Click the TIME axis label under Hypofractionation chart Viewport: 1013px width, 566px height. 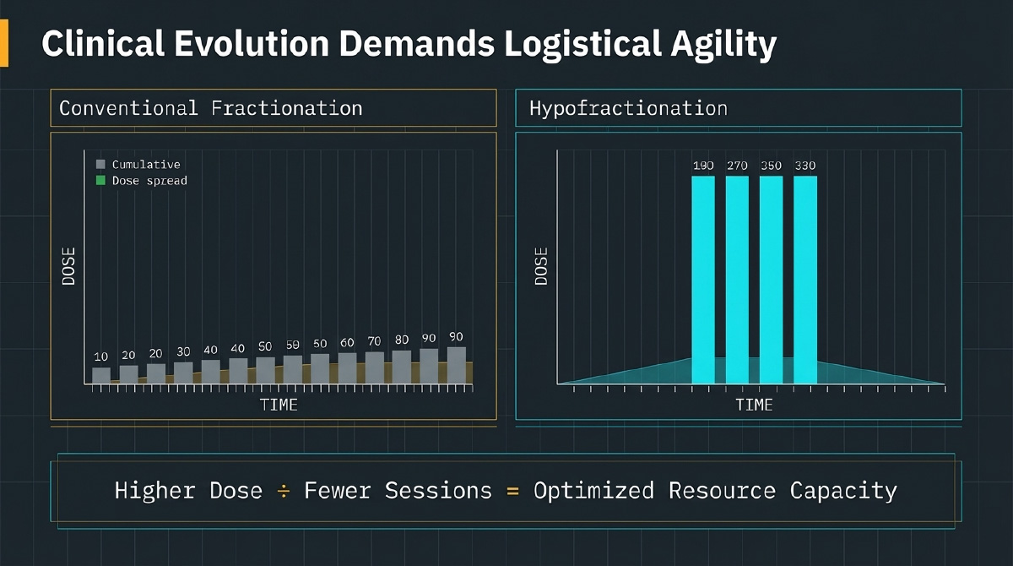click(753, 405)
